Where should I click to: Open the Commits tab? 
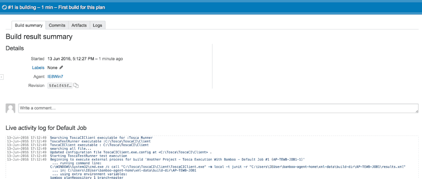[x=57, y=25]
